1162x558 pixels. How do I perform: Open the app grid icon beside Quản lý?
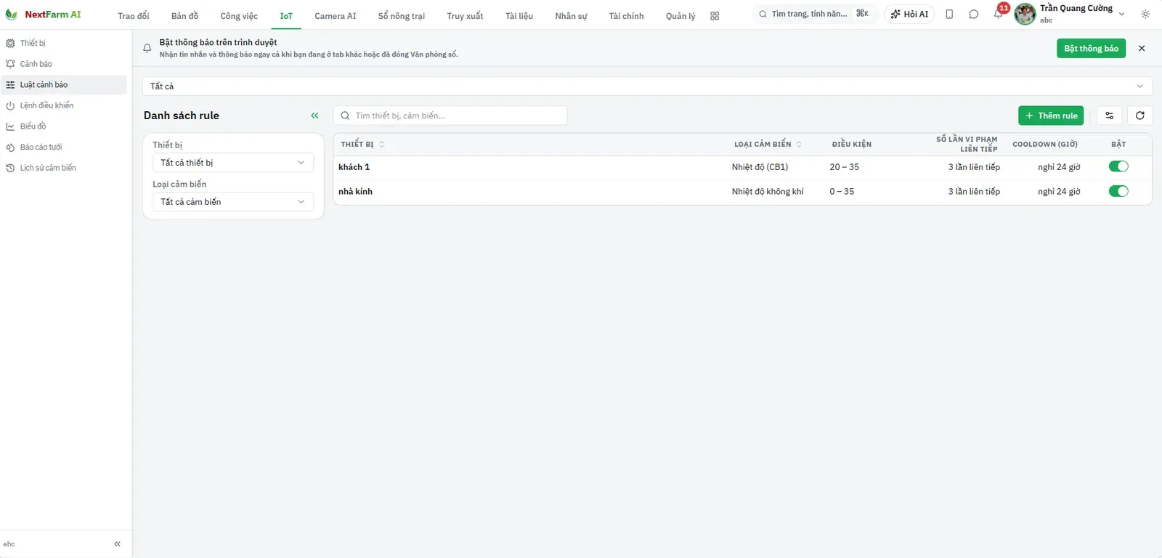point(715,16)
